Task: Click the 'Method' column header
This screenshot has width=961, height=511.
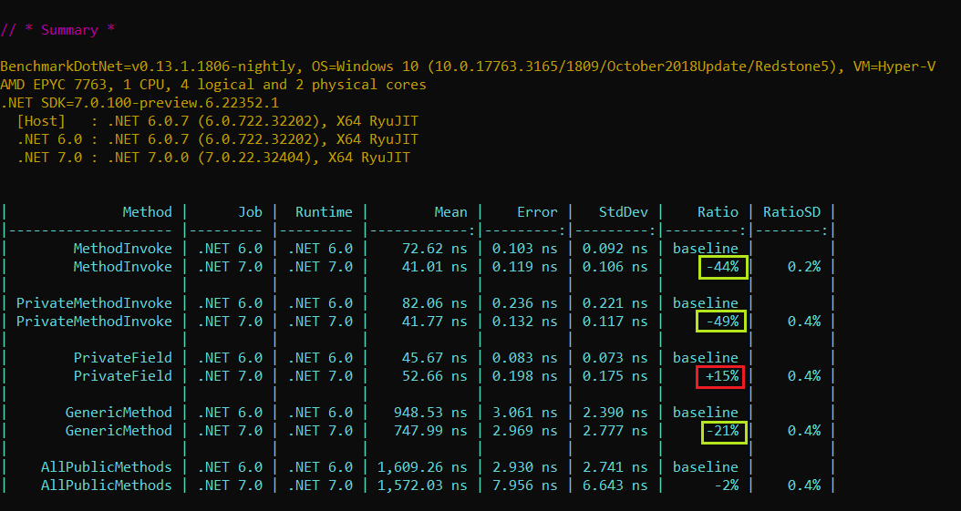Action: tap(147, 212)
